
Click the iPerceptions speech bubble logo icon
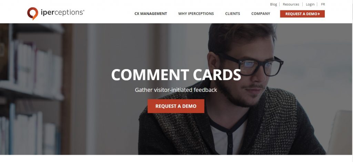33,13
